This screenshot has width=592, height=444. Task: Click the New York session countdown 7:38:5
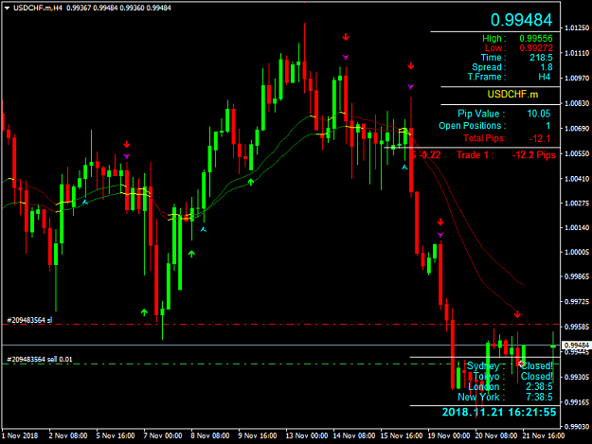[x=539, y=397]
